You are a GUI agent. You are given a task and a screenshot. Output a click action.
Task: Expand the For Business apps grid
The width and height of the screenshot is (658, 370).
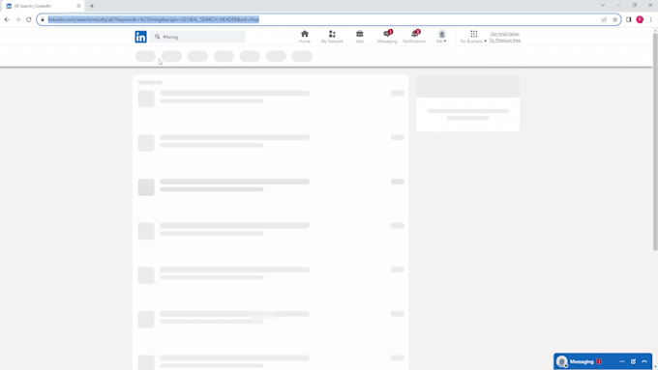pyautogui.click(x=473, y=37)
